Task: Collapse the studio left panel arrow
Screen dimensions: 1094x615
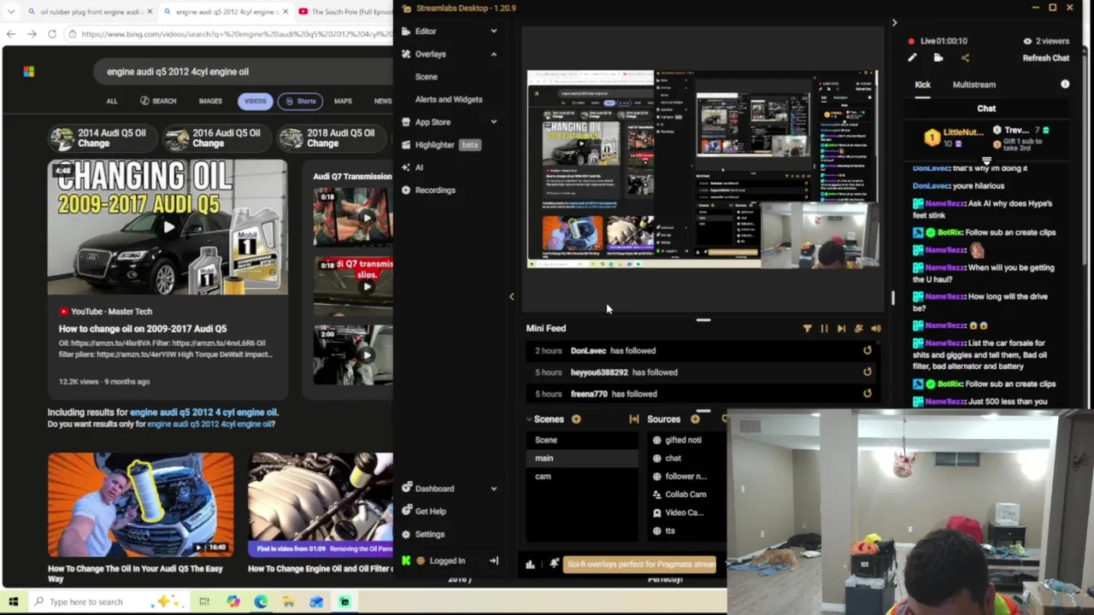Action: point(511,296)
